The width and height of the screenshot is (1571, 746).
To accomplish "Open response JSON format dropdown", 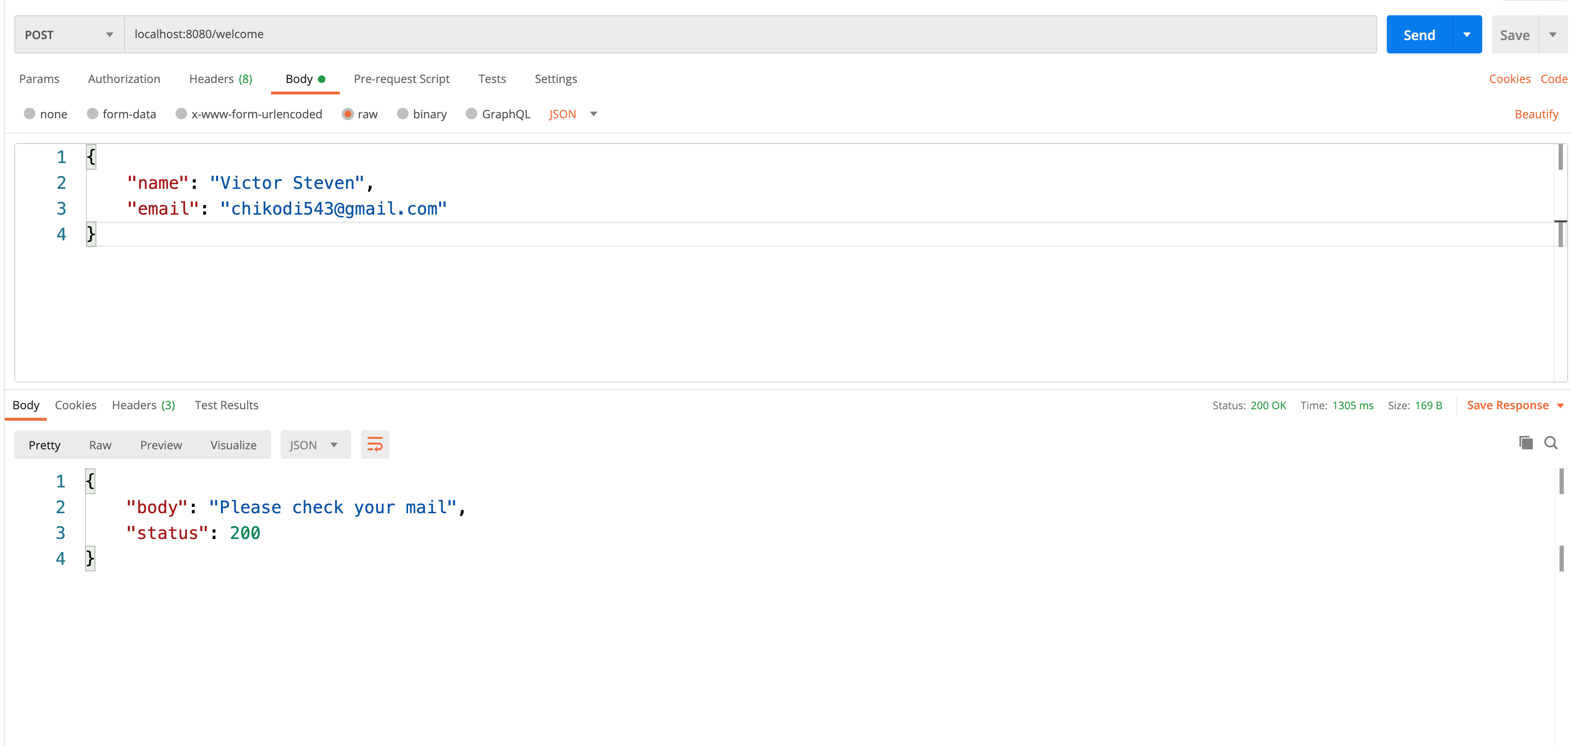I will [315, 445].
